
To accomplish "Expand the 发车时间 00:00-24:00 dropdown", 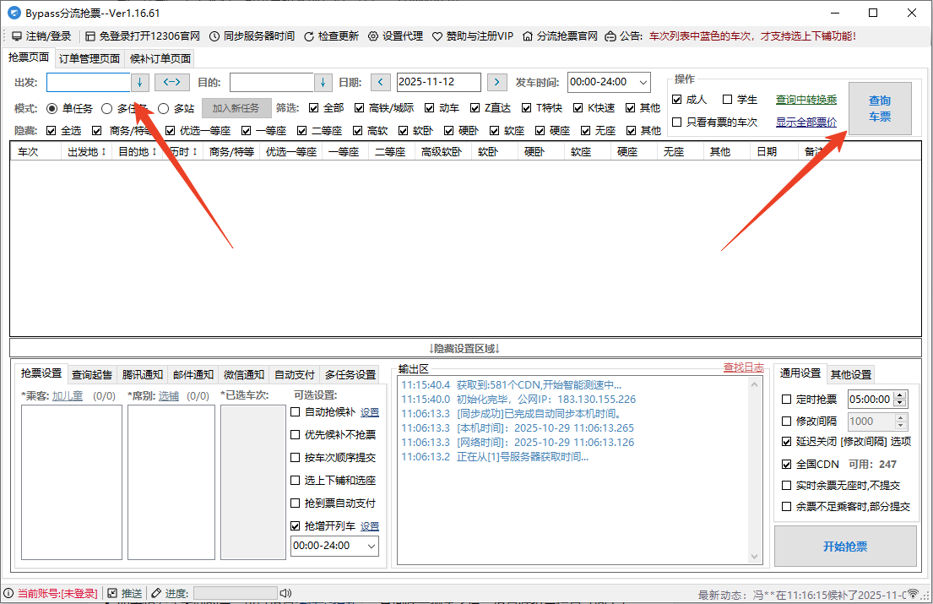I will pyautogui.click(x=643, y=82).
